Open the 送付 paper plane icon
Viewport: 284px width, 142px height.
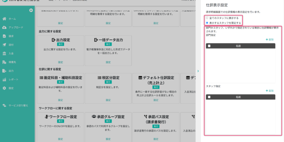tap(4, 45)
